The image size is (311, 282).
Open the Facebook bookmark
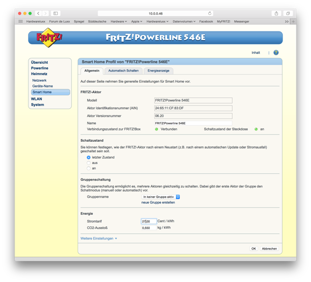206,21
